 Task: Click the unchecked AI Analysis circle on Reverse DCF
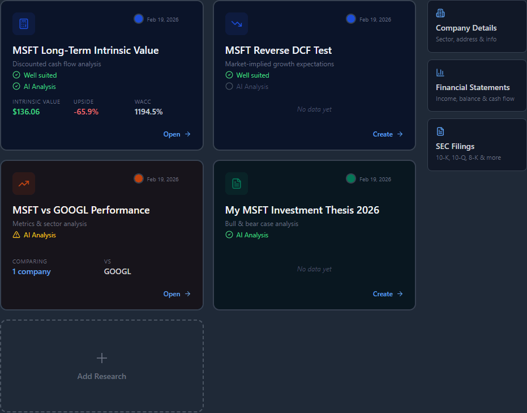229,87
